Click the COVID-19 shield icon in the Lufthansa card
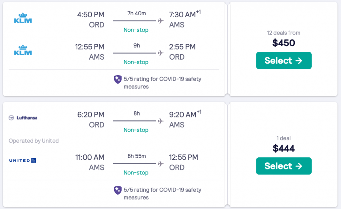Image resolution: width=341 pixels, height=209 pixels. pos(118,190)
